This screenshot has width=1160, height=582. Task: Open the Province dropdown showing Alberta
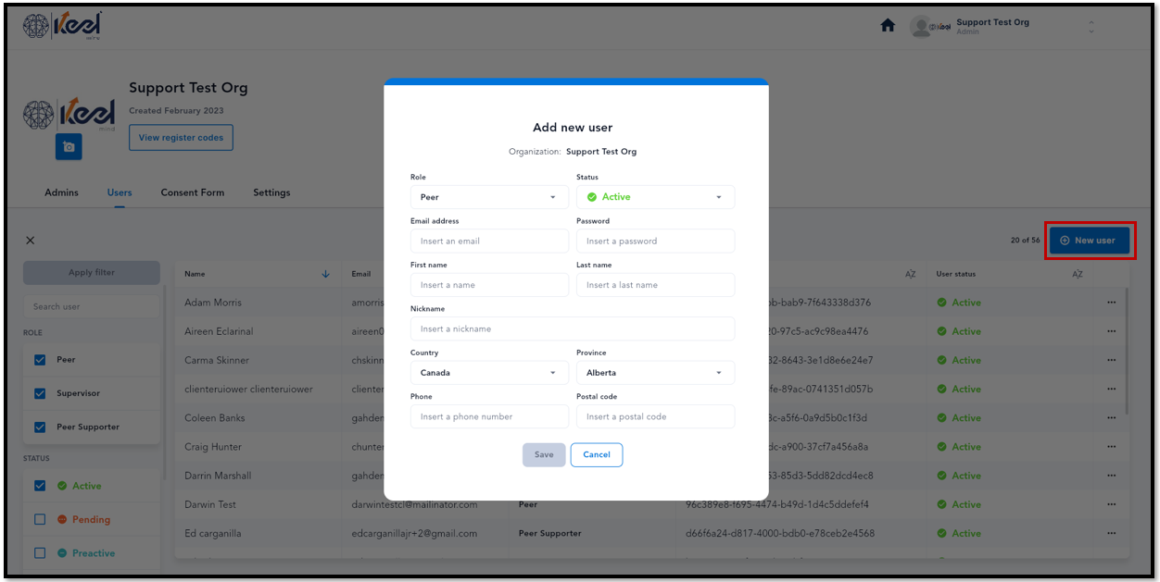pos(655,373)
